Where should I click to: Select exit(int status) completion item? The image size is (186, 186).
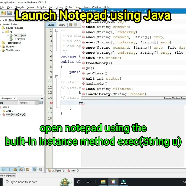click(x=134, y=58)
